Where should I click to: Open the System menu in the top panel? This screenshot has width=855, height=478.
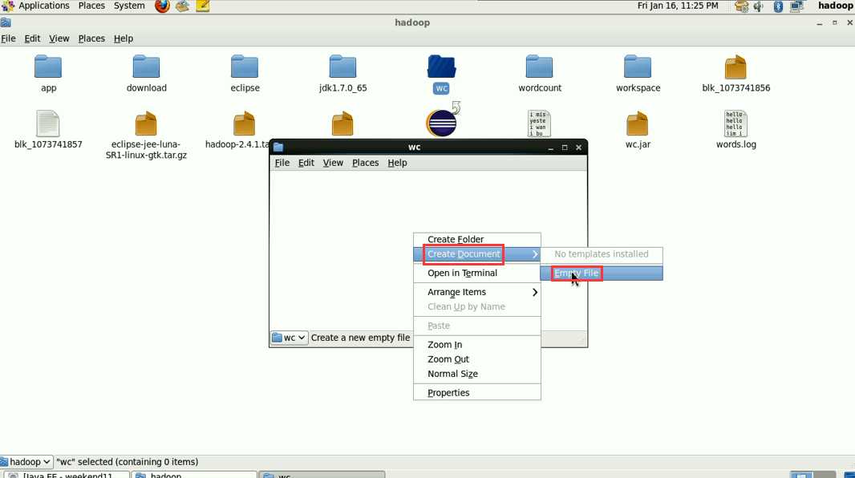(129, 6)
